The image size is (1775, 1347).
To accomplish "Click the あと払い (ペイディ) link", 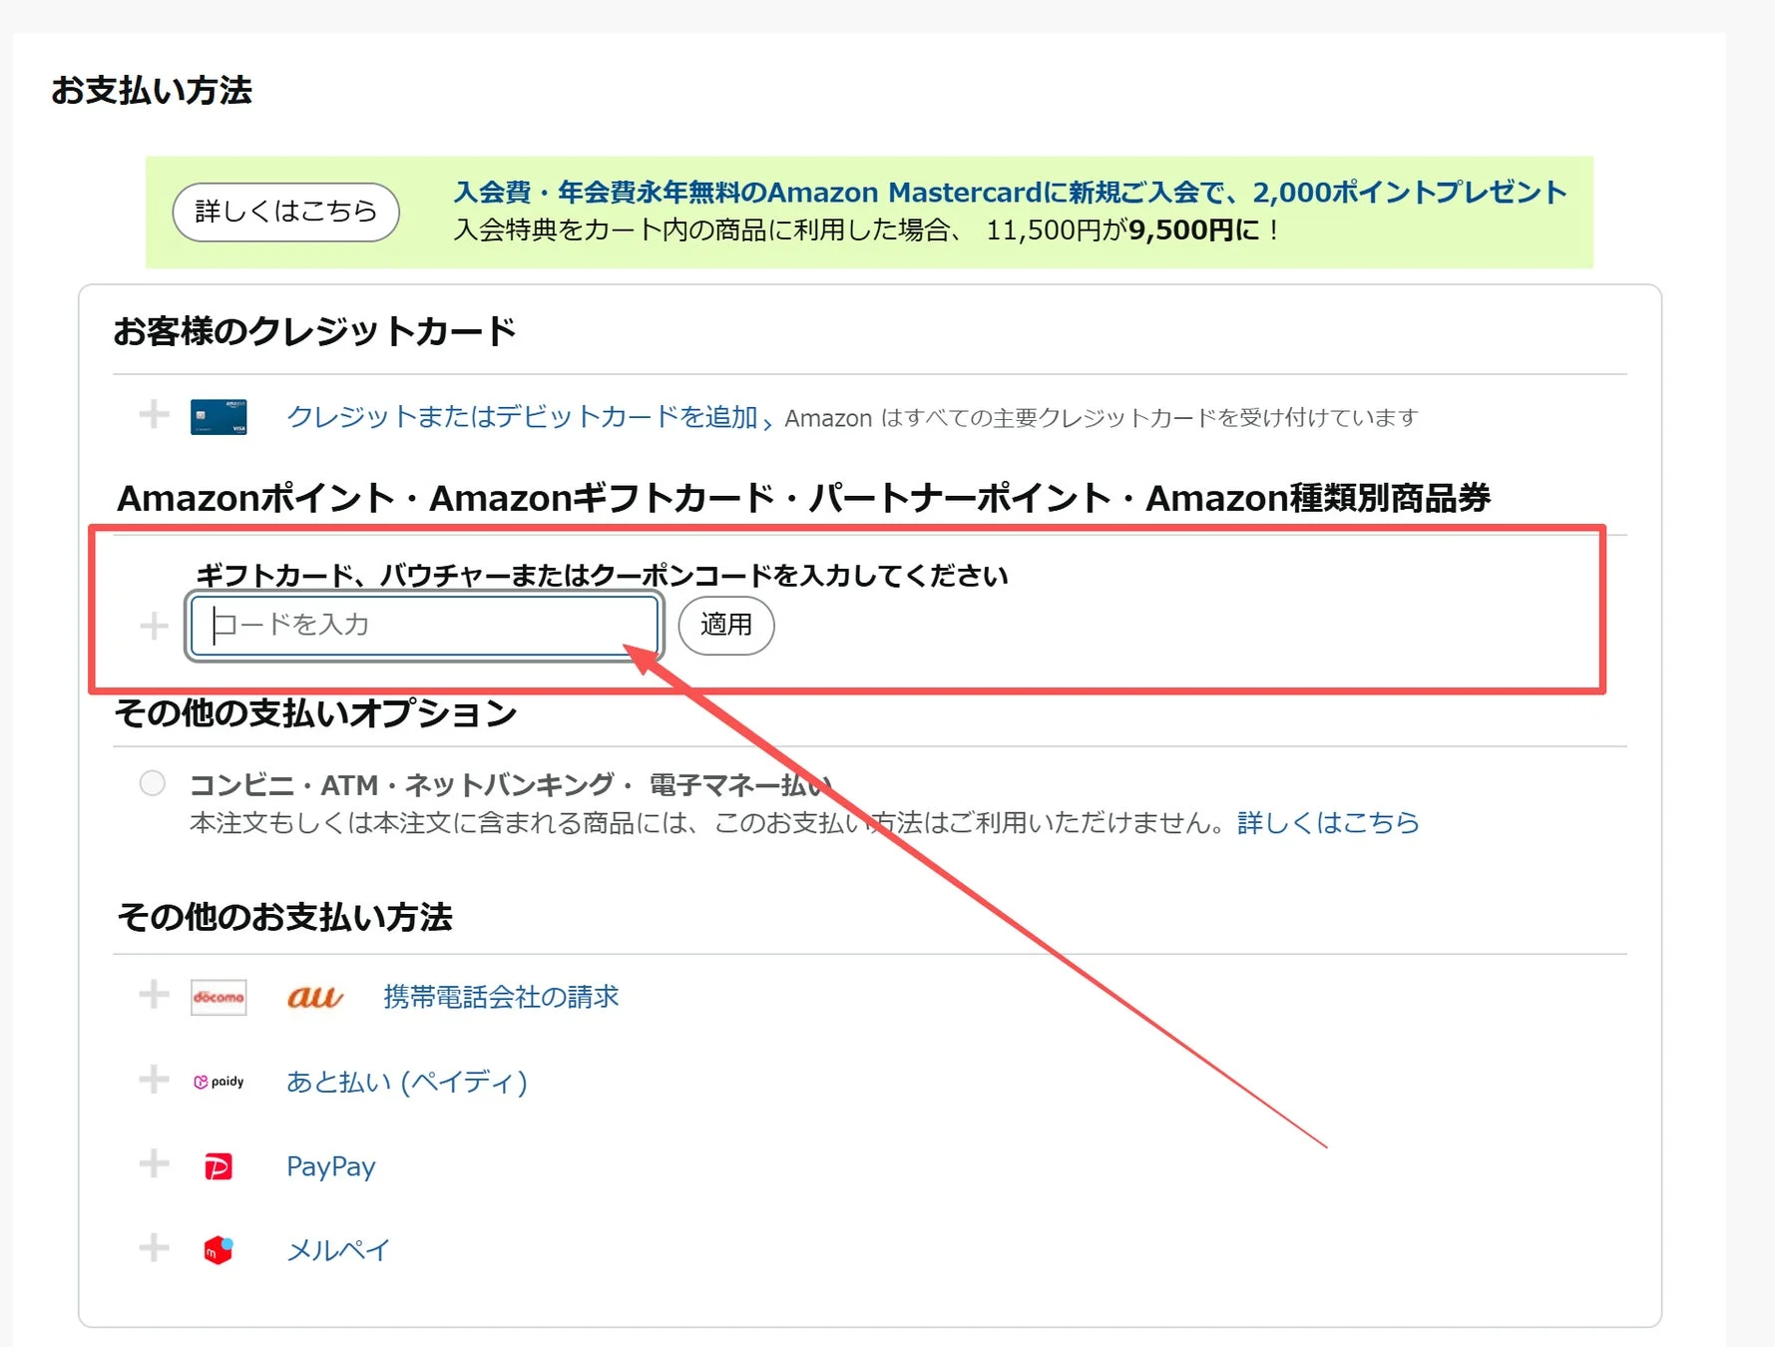I will 406,1081.
